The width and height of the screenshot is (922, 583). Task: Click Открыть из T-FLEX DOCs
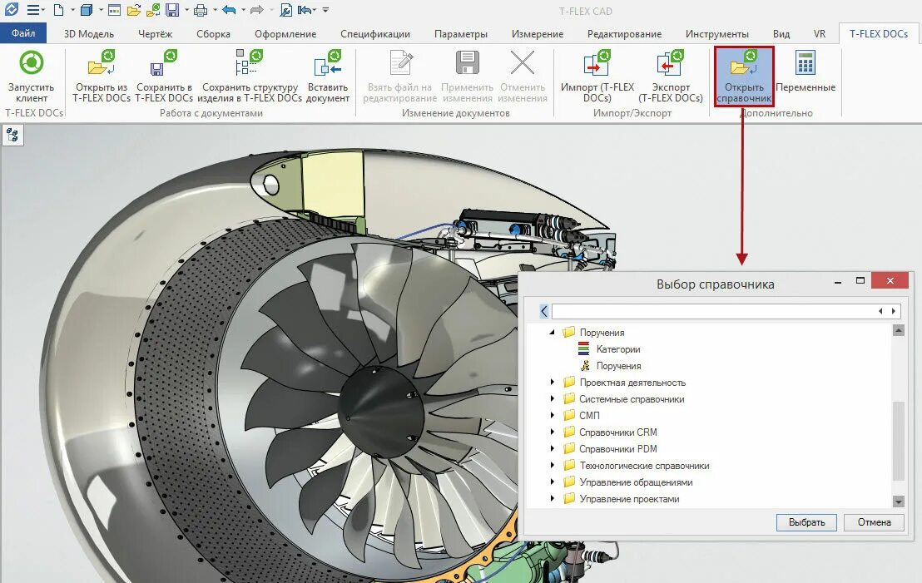click(x=102, y=77)
